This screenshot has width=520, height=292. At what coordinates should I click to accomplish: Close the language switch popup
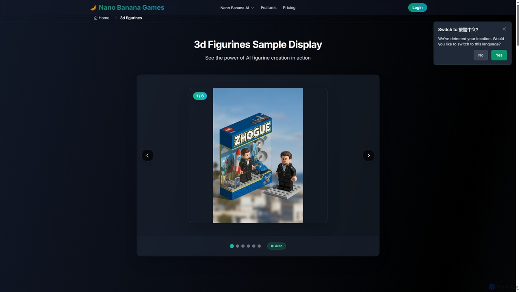(x=504, y=29)
